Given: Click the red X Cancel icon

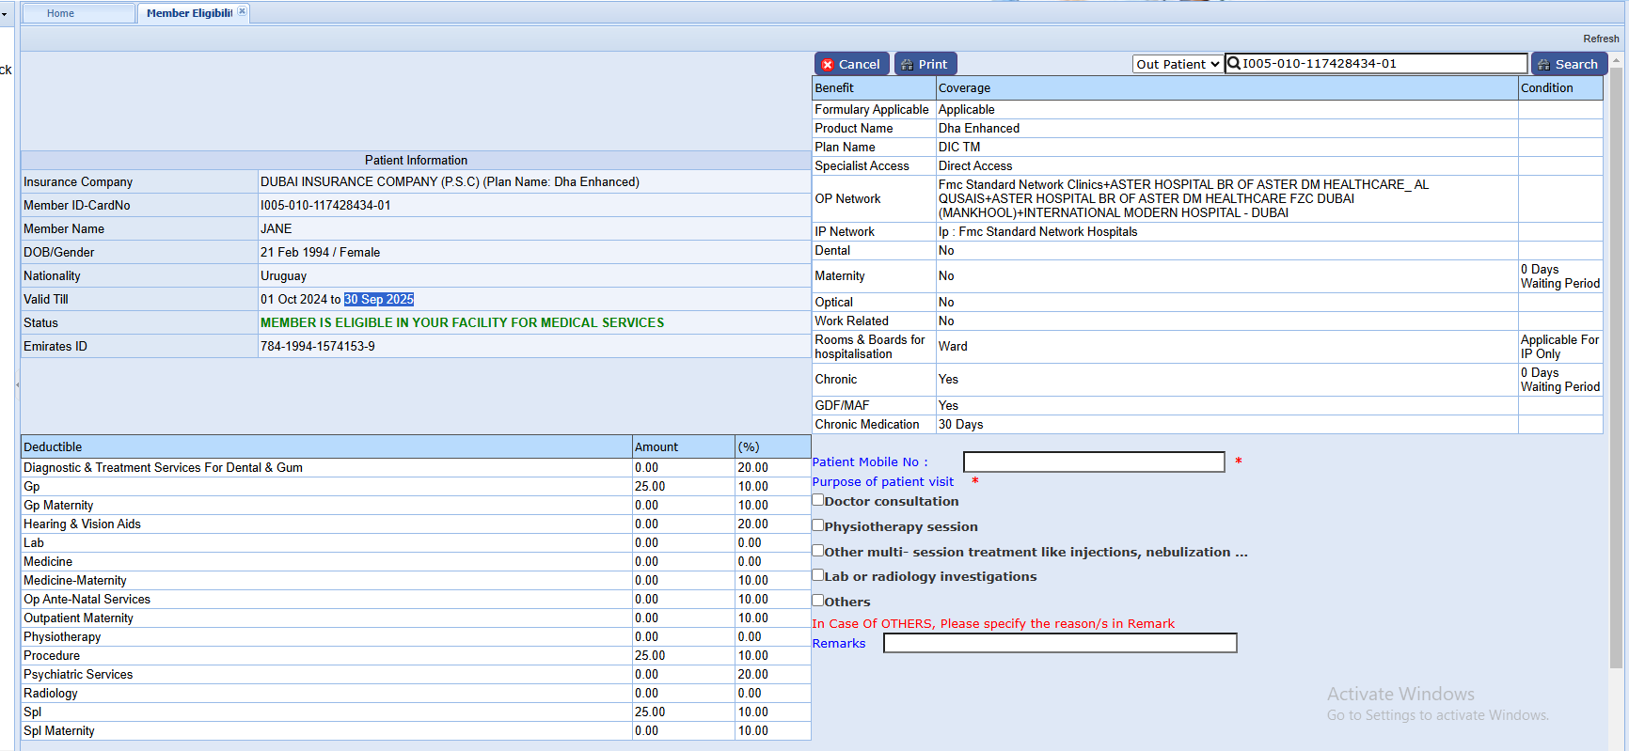Looking at the screenshot, I should (x=828, y=65).
